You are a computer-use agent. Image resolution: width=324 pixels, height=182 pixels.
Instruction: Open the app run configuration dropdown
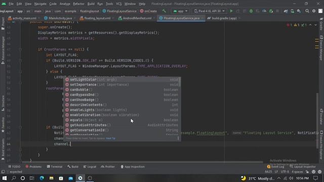pyautogui.click(x=180, y=11)
